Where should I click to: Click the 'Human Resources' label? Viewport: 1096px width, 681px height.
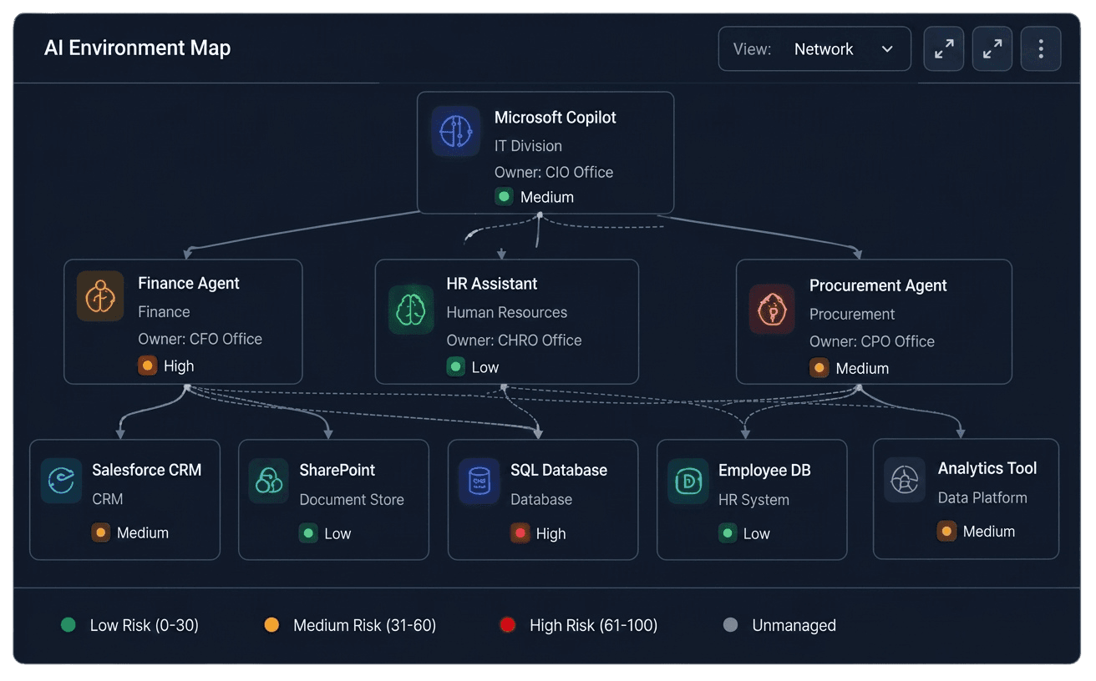click(x=507, y=312)
